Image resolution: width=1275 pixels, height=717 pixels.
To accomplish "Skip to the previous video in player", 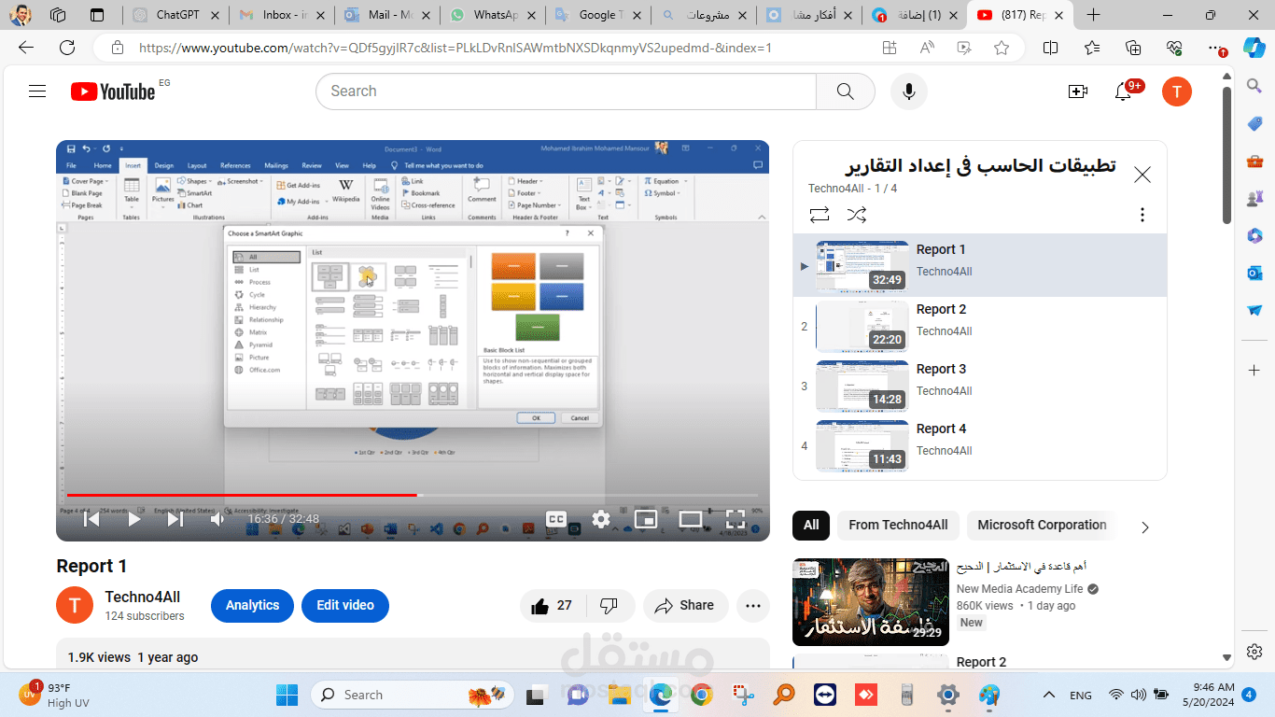I will 91,519.
